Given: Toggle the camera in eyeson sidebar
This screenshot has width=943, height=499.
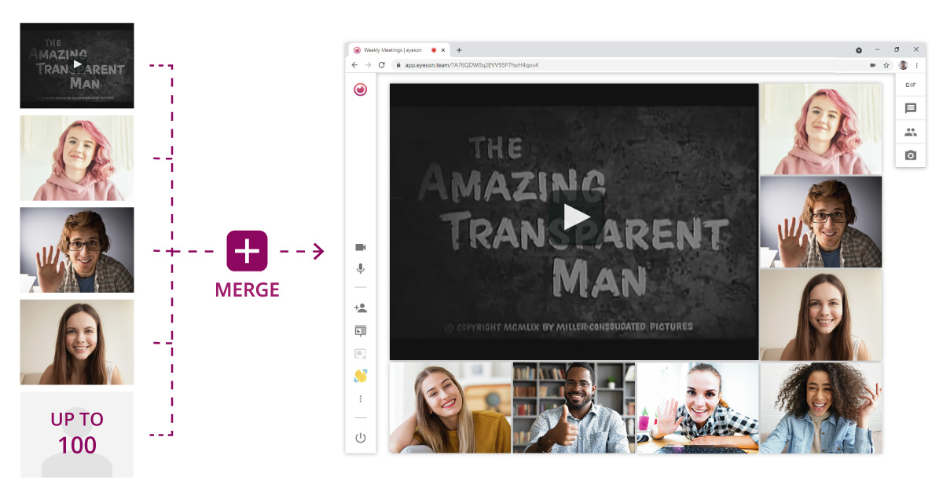Looking at the screenshot, I should click(x=361, y=247).
